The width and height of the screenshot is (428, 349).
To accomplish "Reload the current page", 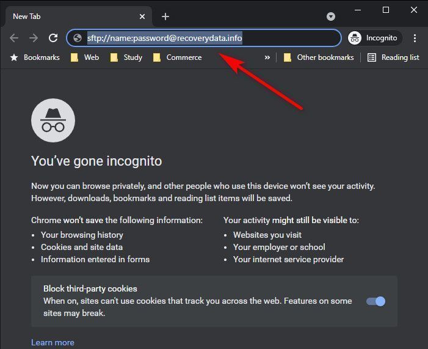I will coord(53,38).
